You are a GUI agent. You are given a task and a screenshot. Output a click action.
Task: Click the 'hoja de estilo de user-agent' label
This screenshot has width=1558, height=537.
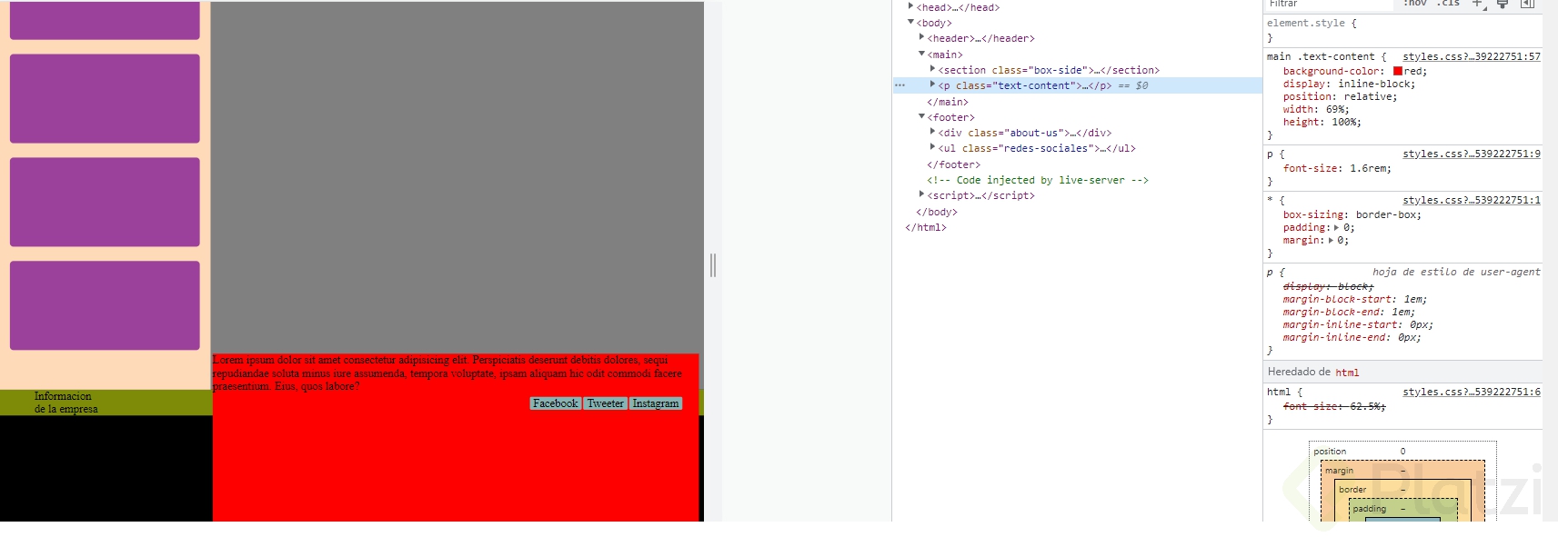click(x=1456, y=272)
